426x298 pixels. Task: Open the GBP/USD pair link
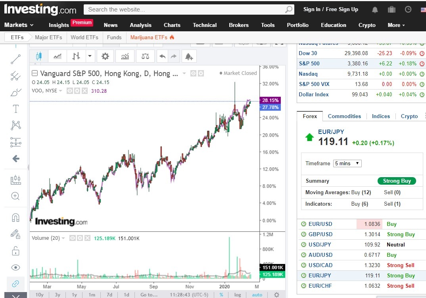pyautogui.click(x=320, y=234)
